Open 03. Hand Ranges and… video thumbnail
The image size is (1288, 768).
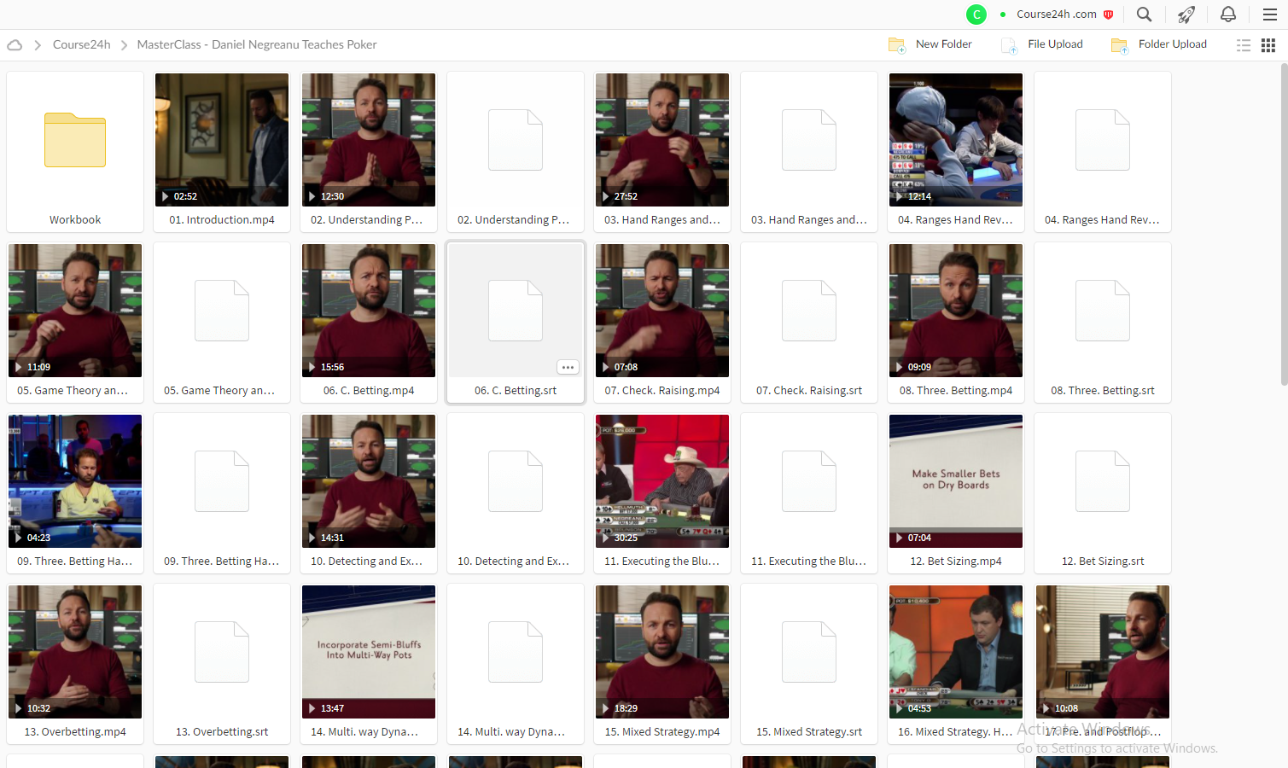tap(662, 140)
